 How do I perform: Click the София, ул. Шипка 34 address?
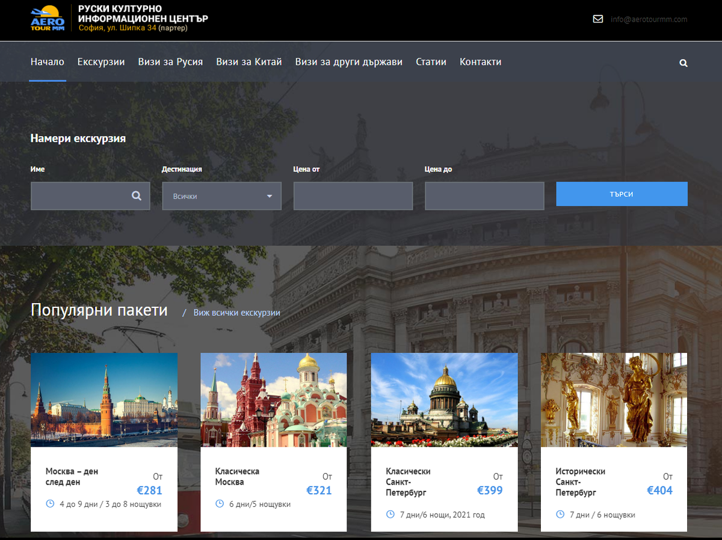tap(117, 28)
